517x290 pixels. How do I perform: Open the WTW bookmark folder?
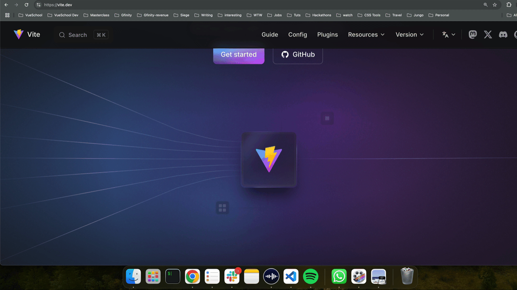coord(254,15)
